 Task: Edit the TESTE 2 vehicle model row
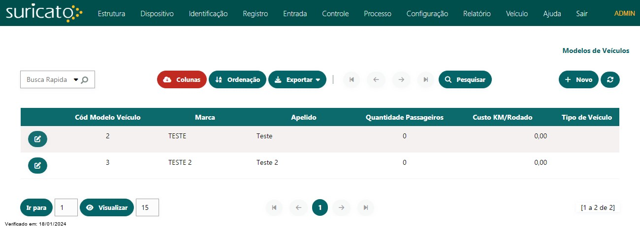tap(37, 165)
